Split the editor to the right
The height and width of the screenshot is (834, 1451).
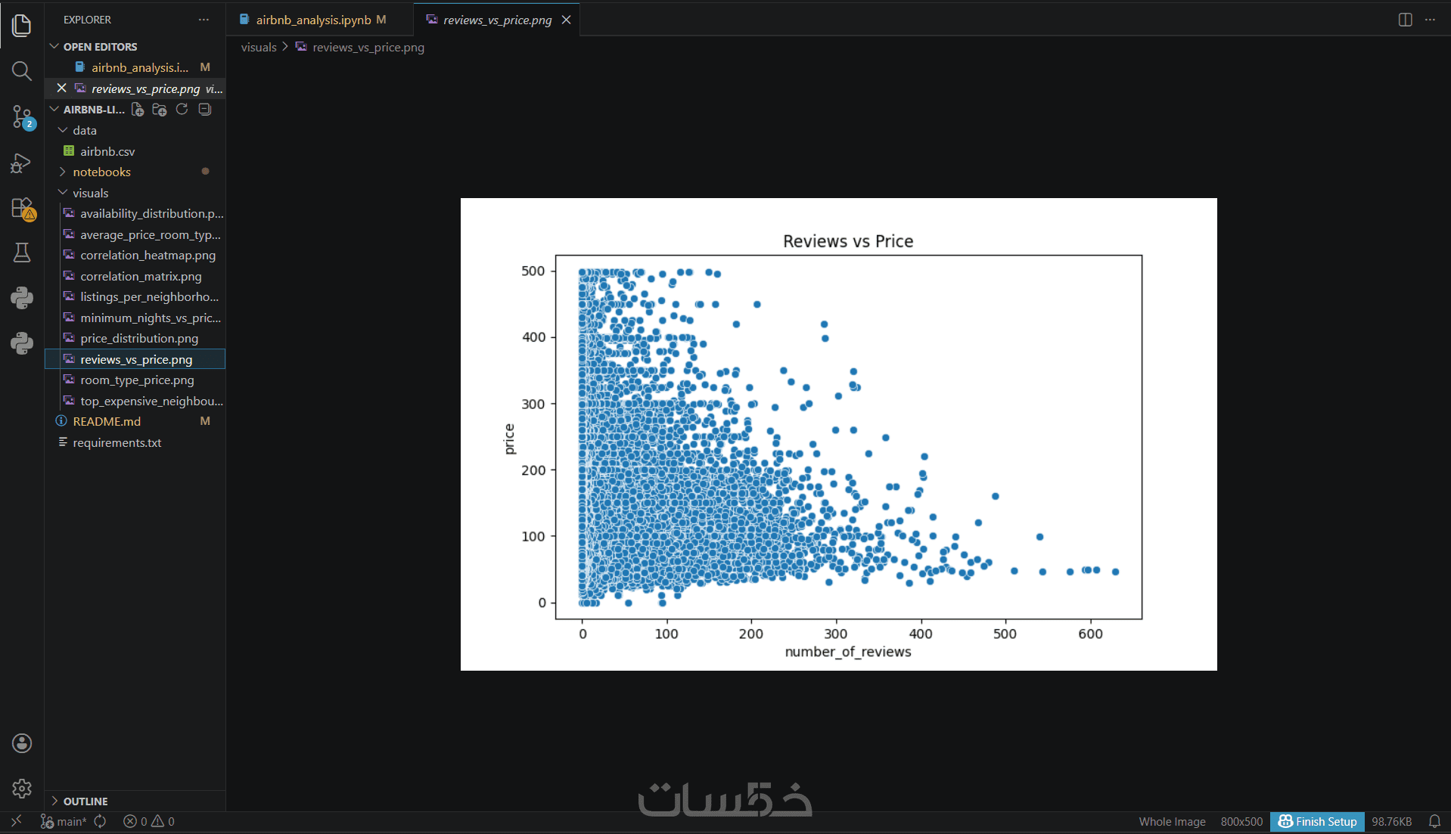1405,20
